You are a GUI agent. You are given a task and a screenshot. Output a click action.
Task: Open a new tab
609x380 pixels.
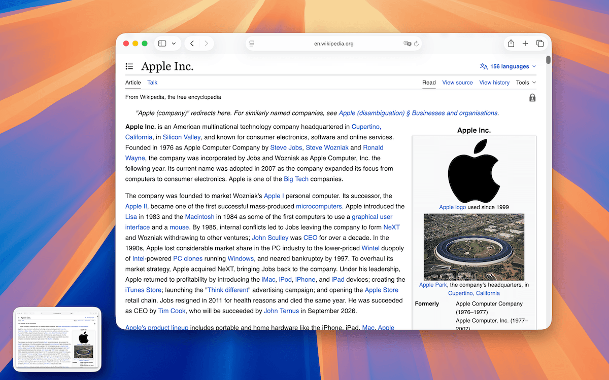525,44
